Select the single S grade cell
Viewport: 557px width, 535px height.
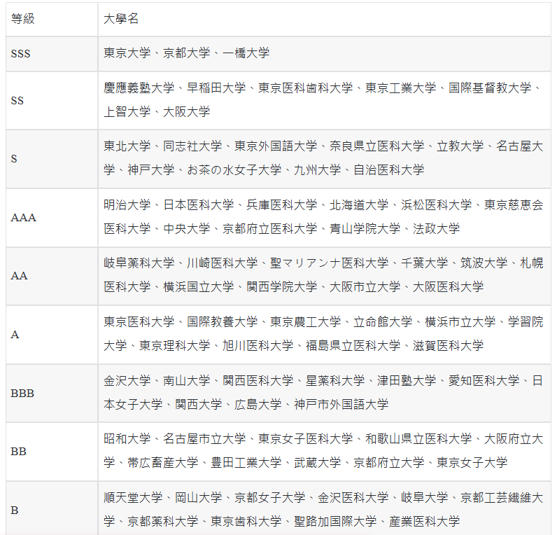click(52, 159)
